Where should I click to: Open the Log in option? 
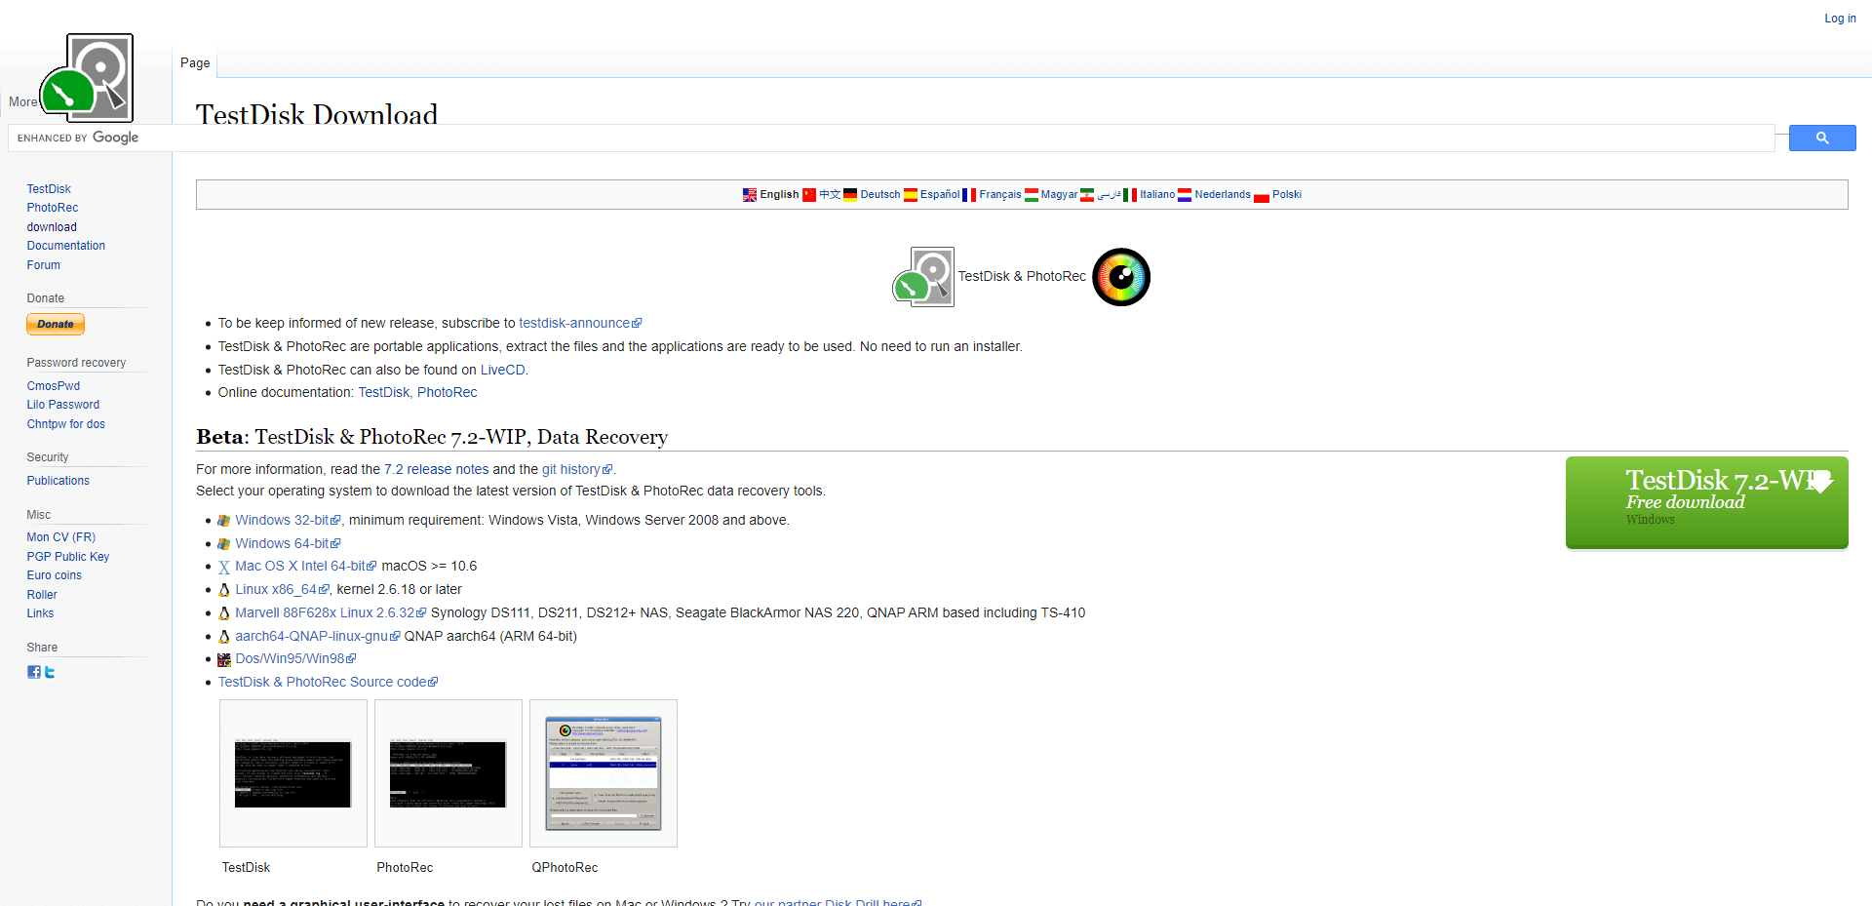1839,18
